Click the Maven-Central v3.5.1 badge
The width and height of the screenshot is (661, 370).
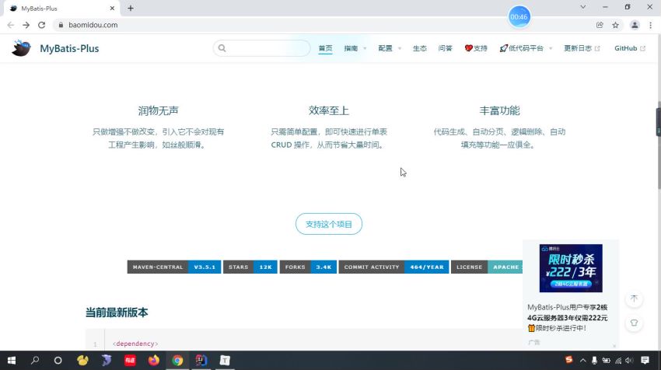pos(174,267)
